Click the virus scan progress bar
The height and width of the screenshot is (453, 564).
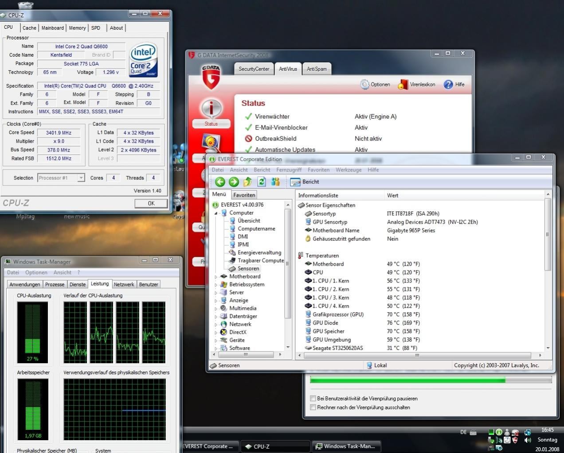coord(431,380)
